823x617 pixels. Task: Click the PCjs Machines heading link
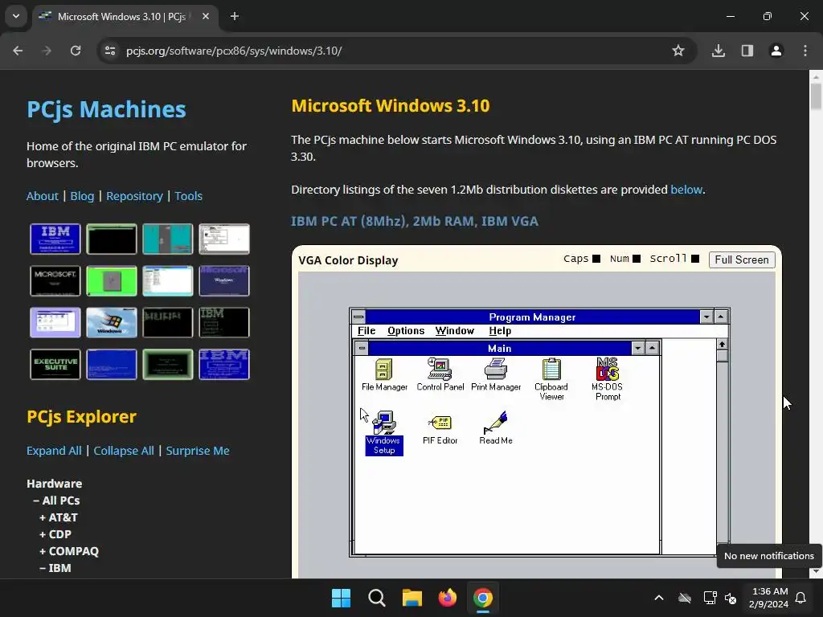106,109
